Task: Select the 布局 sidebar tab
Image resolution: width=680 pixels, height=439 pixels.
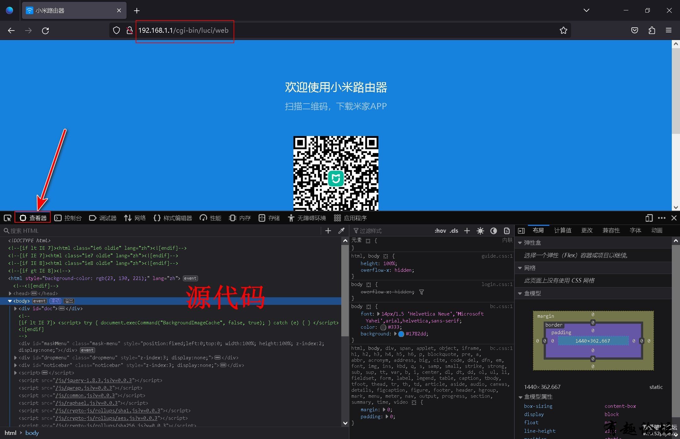Action: tap(538, 231)
